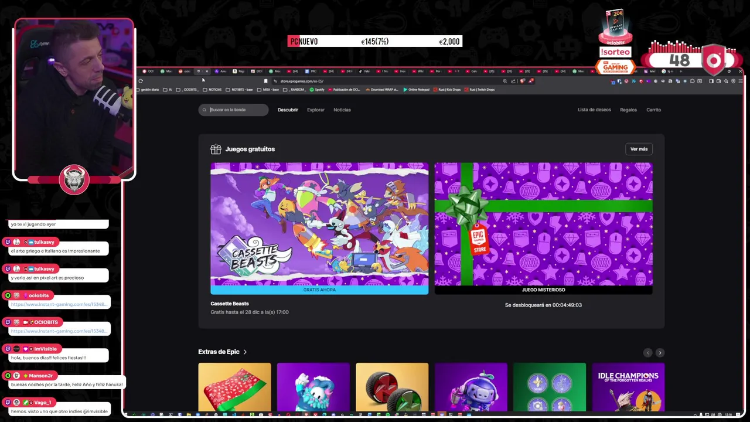750x422 pixels.
Task: Open the Juego Misterioso gift thumbnail
Action: coord(543,224)
